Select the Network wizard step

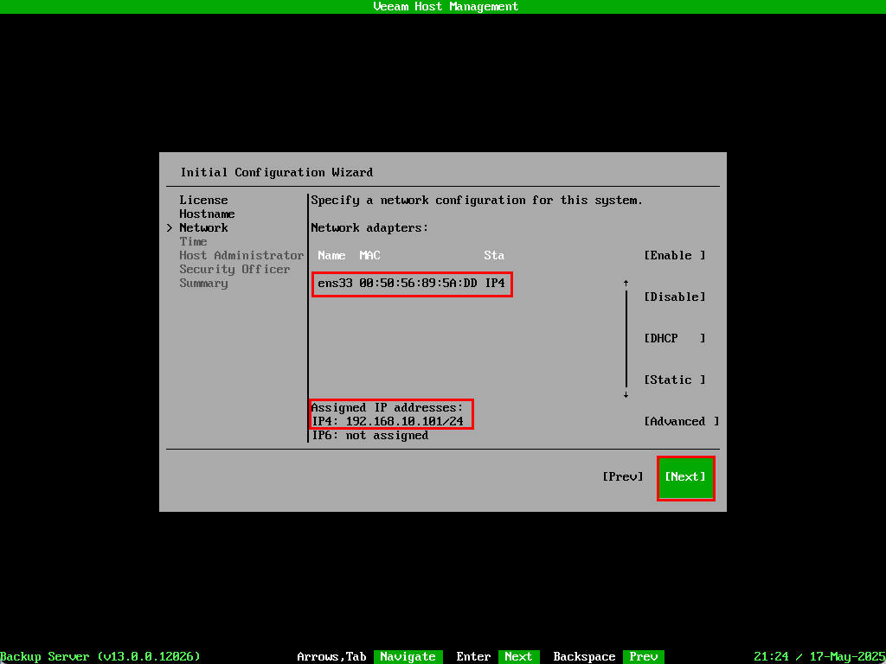click(203, 228)
